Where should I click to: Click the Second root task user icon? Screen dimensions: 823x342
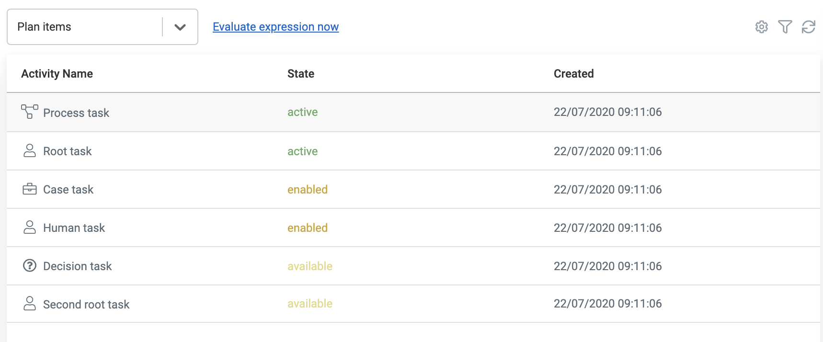[30, 304]
